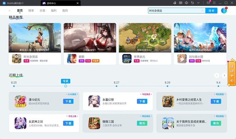Open the 活动中心 side banner
Viewport: 236px width, 139px height.
pyautogui.click(x=232, y=73)
